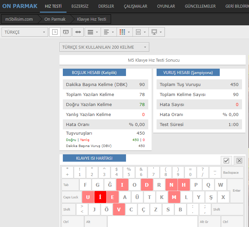Click the Toplam Tuş Vuruşu row

(199, 84)
